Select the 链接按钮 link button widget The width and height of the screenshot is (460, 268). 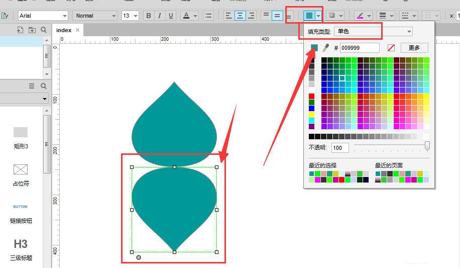pos(21,214)
